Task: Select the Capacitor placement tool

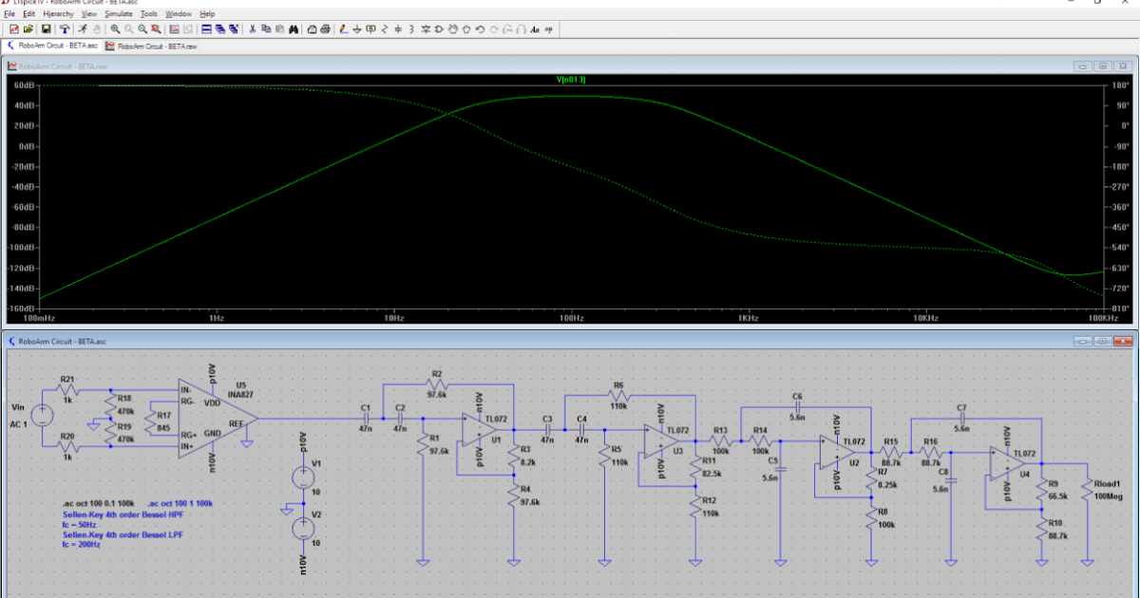Action: pos(398,29)
